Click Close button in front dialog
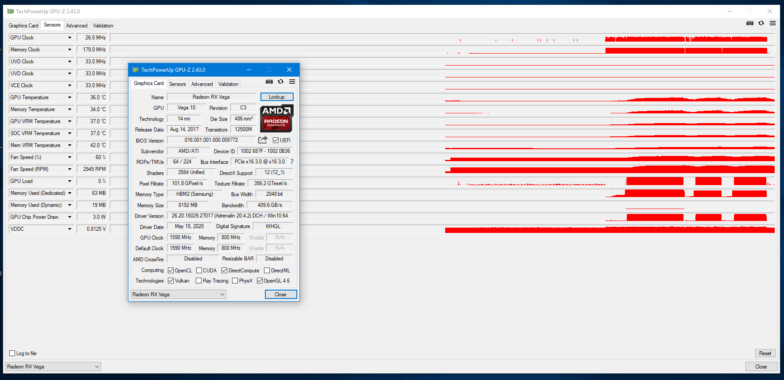 coord(281,294)
